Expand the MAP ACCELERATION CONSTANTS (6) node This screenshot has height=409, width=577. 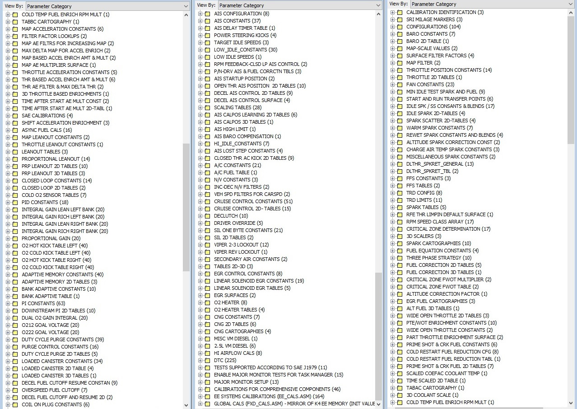coord(8,29)
